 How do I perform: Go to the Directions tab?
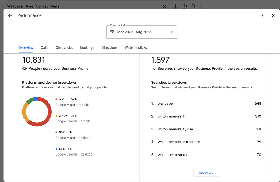tap(109, 47)
